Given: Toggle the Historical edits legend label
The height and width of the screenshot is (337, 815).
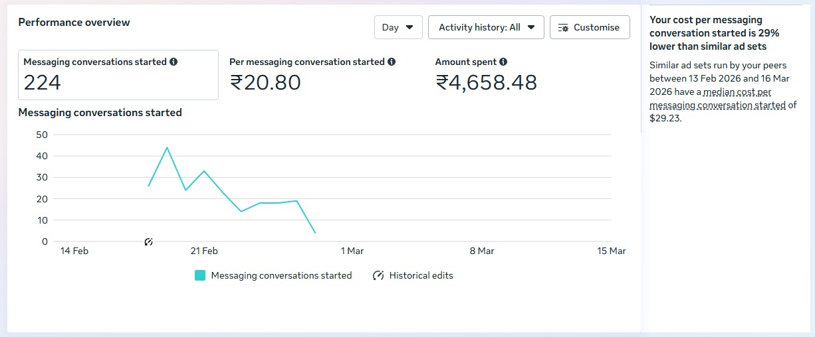Looking at the screenshot, I should (x=421, y=275).
